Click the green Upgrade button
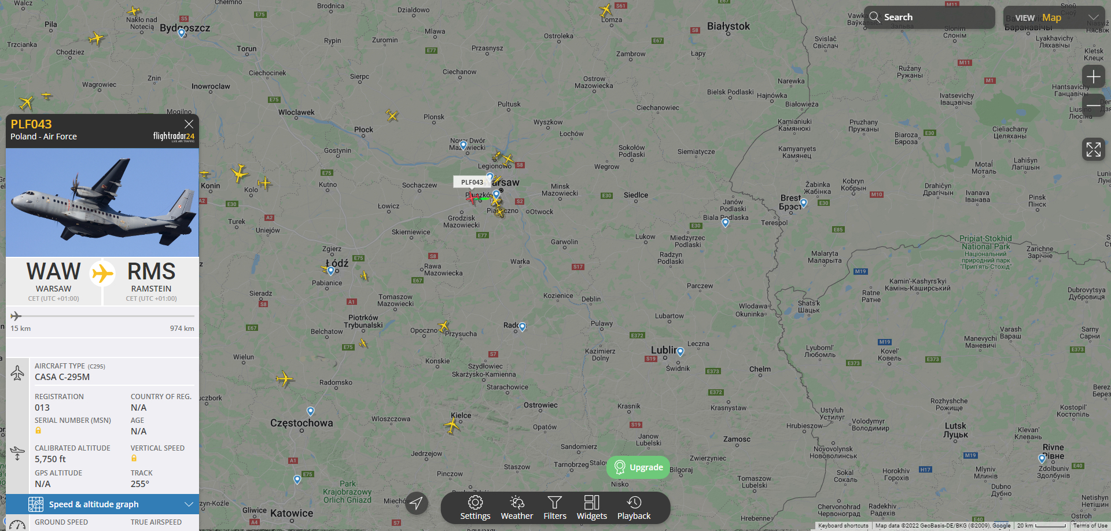Screen dimensions: 1111x531 coord(638,467)
